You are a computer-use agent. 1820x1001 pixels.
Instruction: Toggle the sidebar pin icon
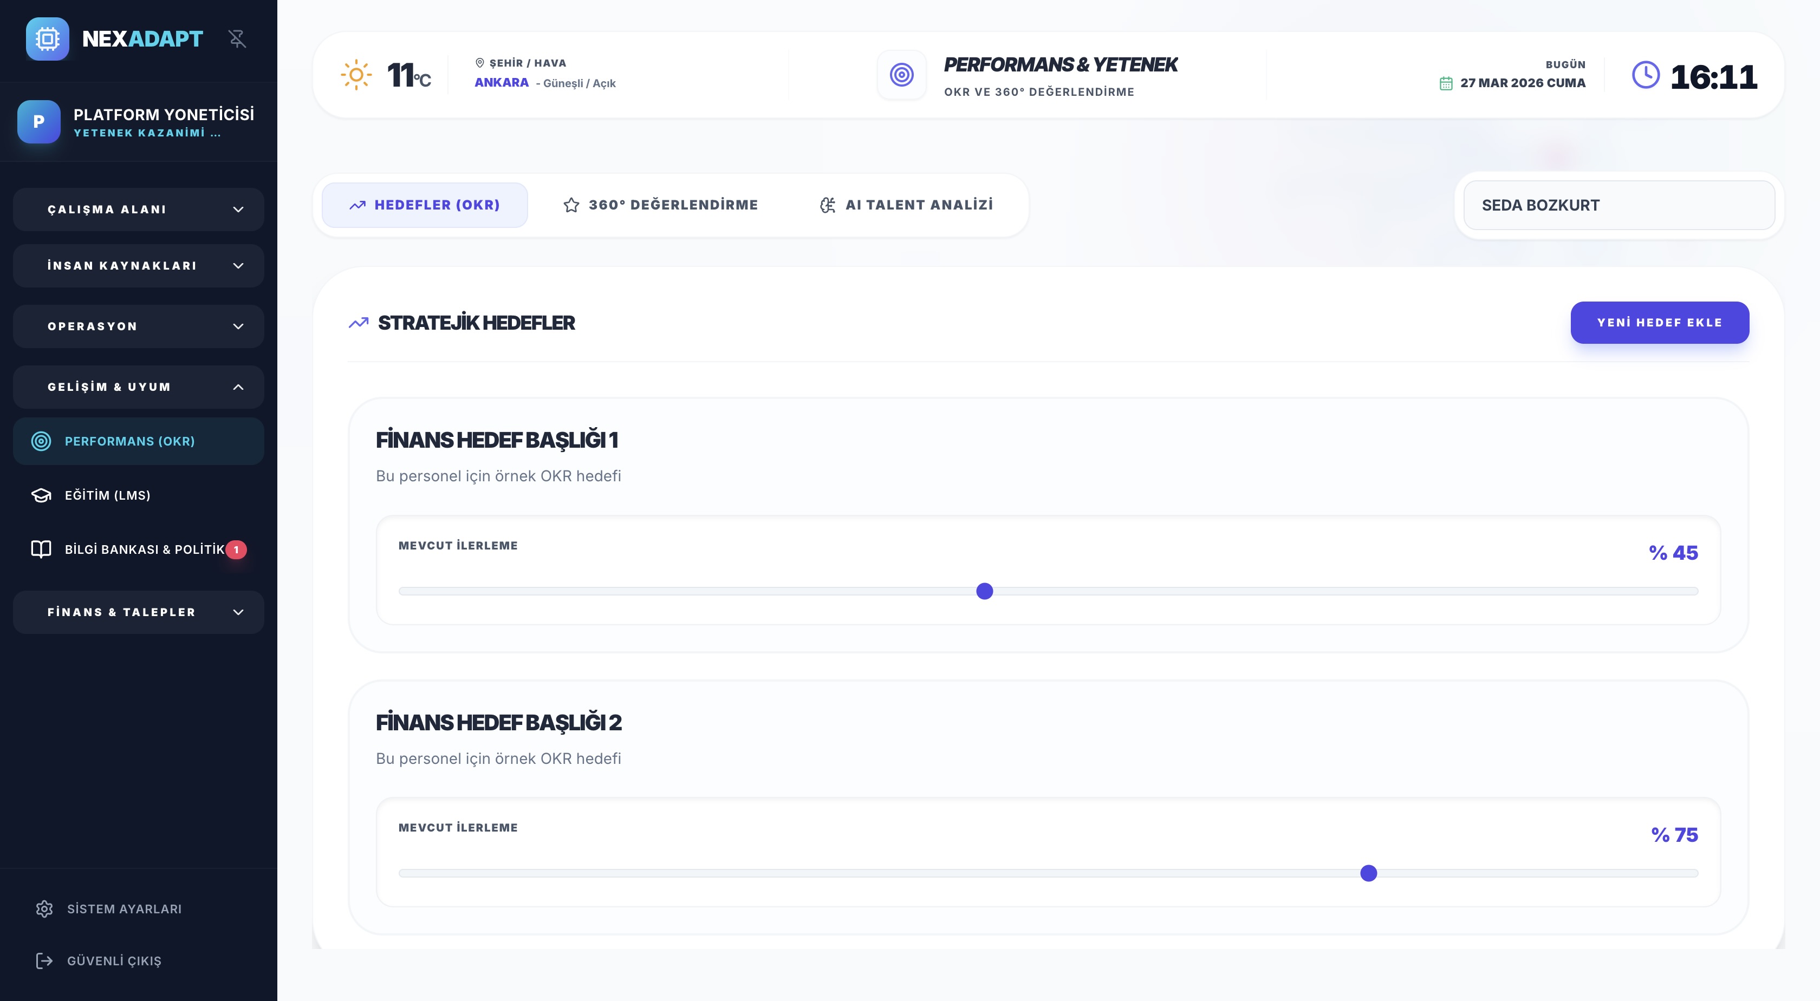tap(237, 39)
